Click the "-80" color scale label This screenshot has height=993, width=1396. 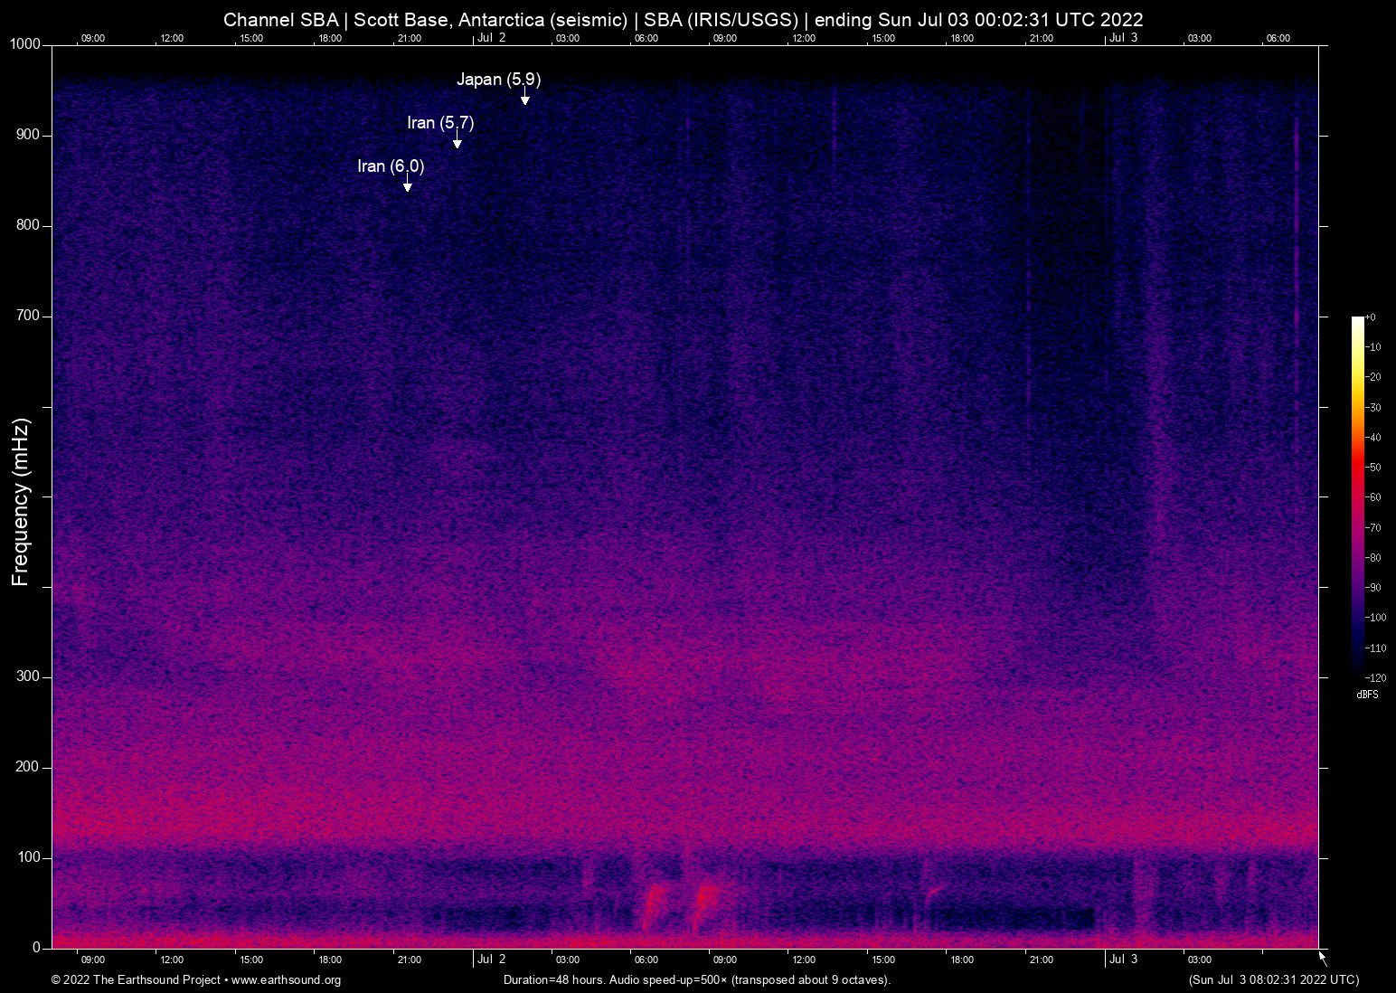1373,558
